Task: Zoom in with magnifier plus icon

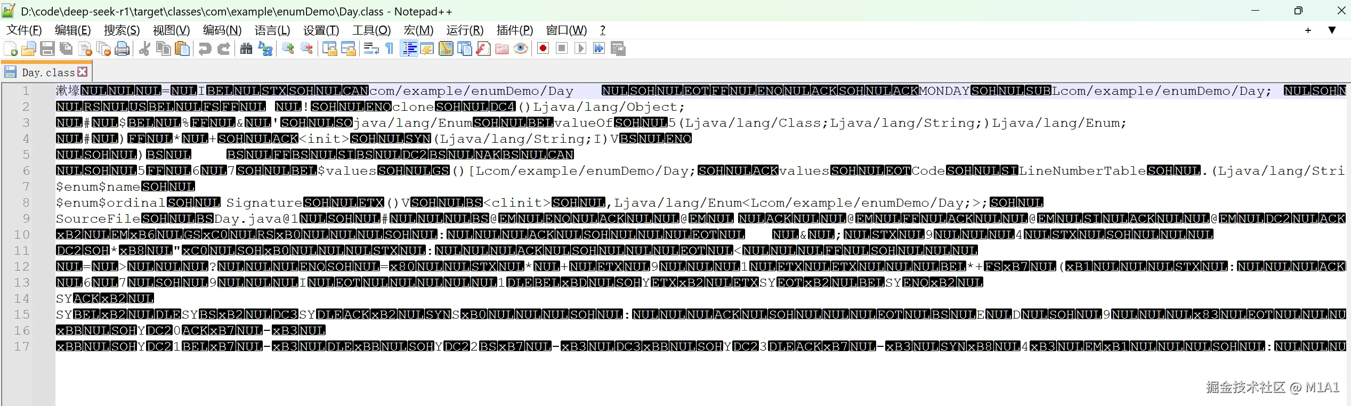Action: coord(288,49)
